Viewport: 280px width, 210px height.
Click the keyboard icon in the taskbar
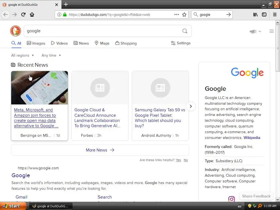(x=240, y=206)
